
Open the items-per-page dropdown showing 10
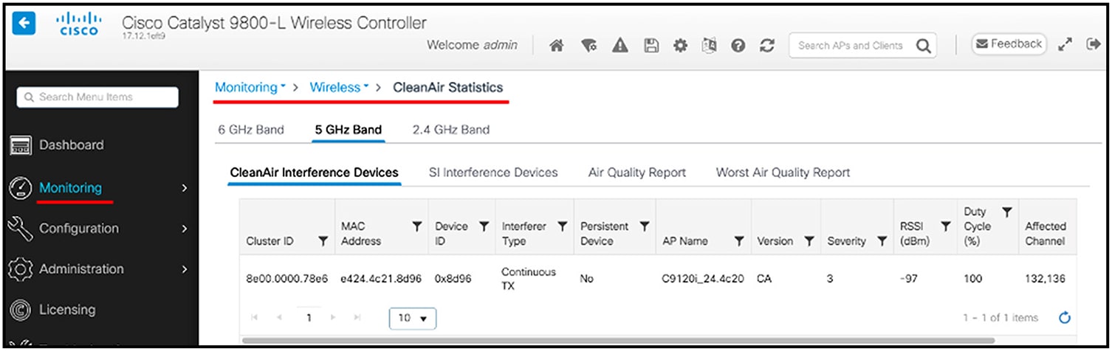click(413, 319)
